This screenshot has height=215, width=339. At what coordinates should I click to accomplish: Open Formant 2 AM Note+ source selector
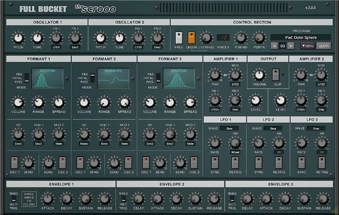click(x=84, y=144)
